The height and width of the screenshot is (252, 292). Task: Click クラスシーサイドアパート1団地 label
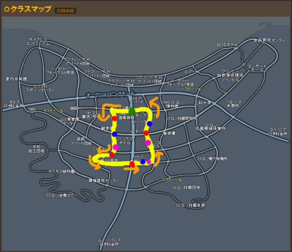tap(149, 79)
